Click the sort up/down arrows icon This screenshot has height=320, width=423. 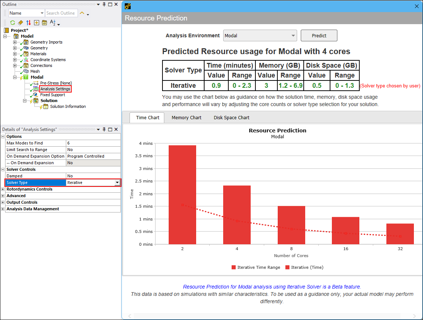point(28,22)
